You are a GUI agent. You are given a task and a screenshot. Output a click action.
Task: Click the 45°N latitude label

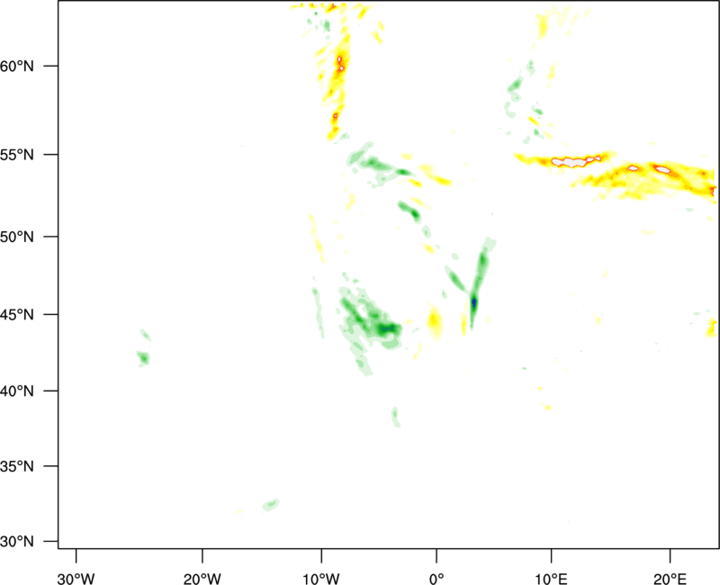click(x=17, y=314)
